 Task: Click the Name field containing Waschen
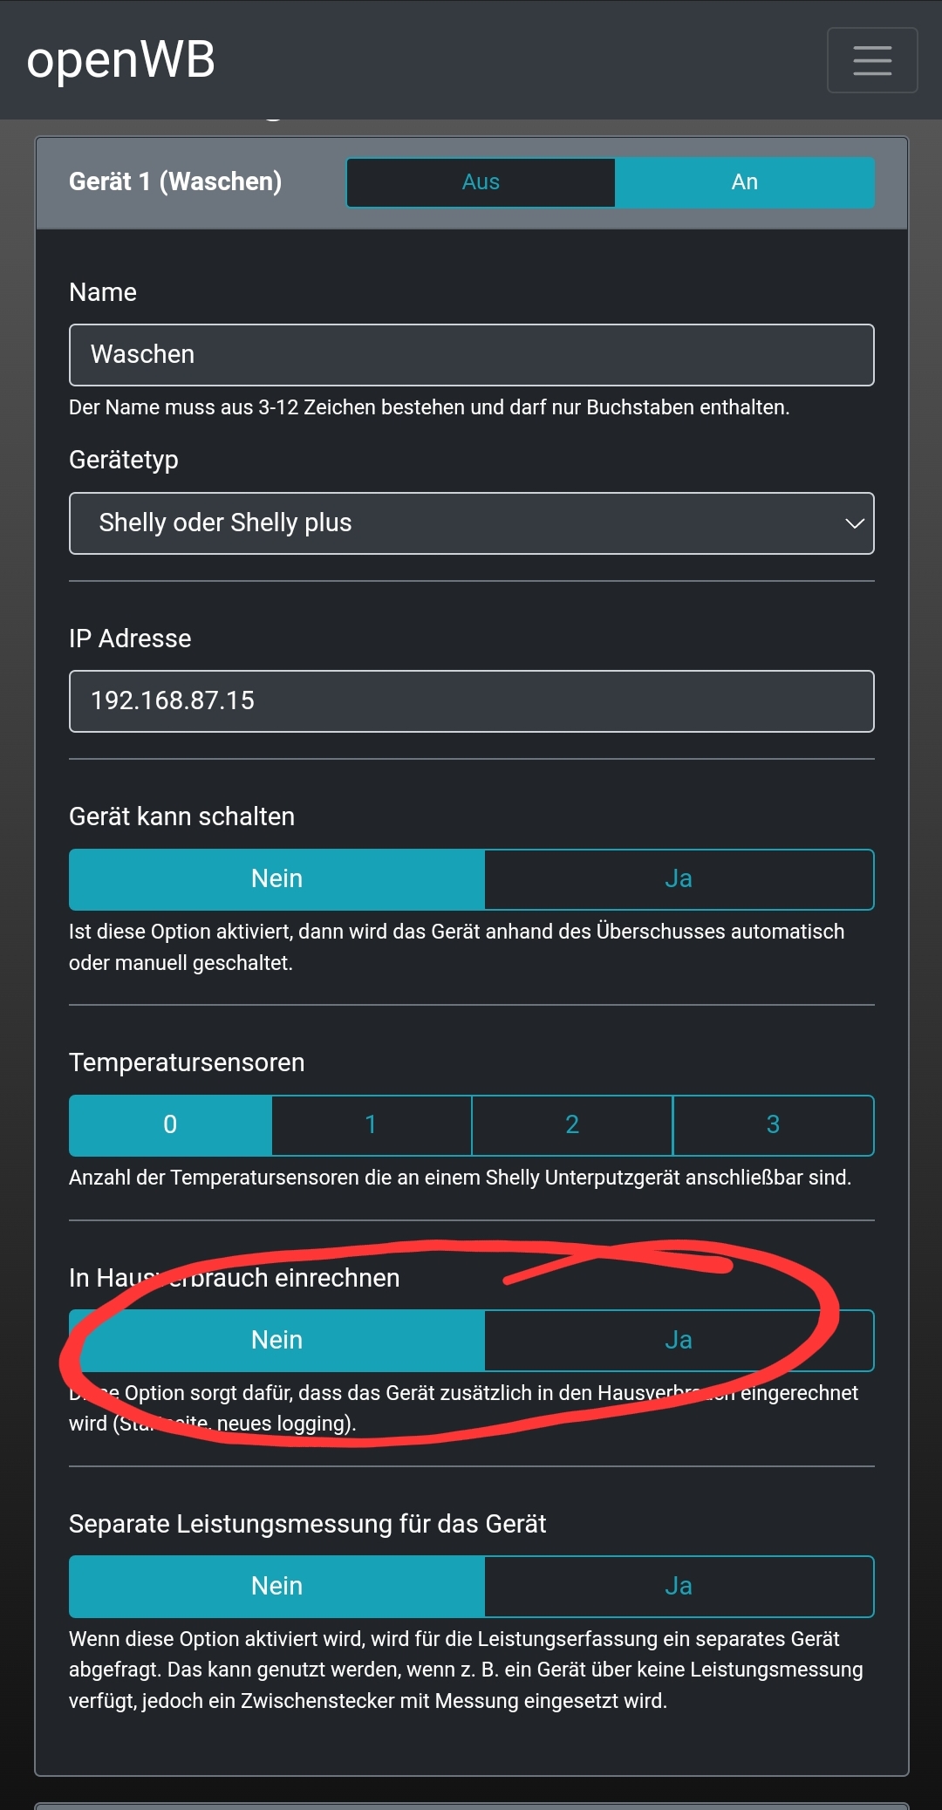pyautogui.click(x=471, y=355)
